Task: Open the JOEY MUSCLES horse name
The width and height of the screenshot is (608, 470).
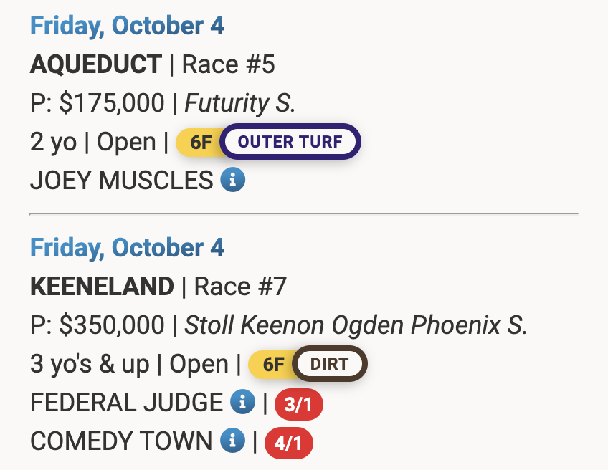Action: (121, 181)
